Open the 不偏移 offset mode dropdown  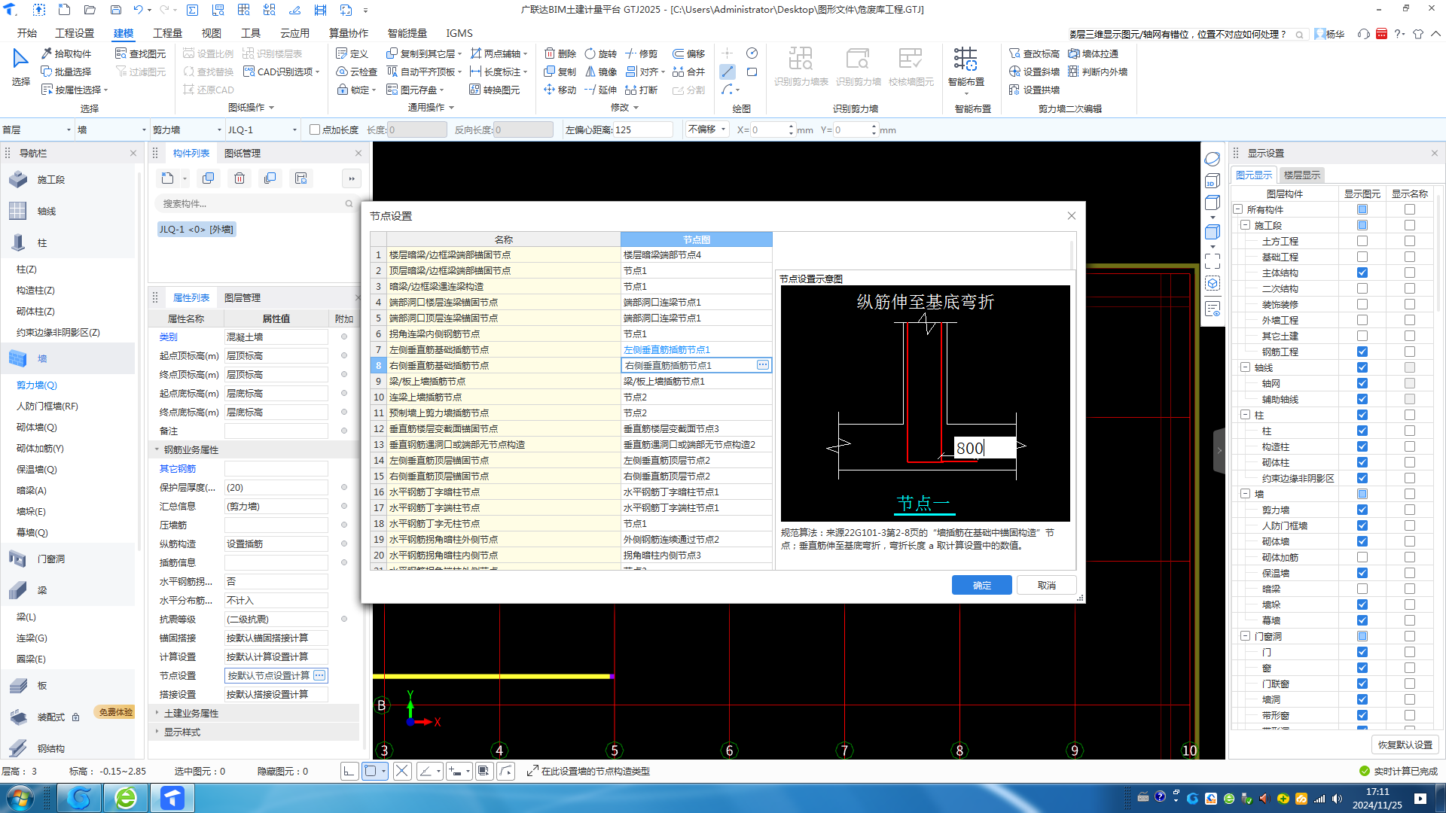[706, 129]
